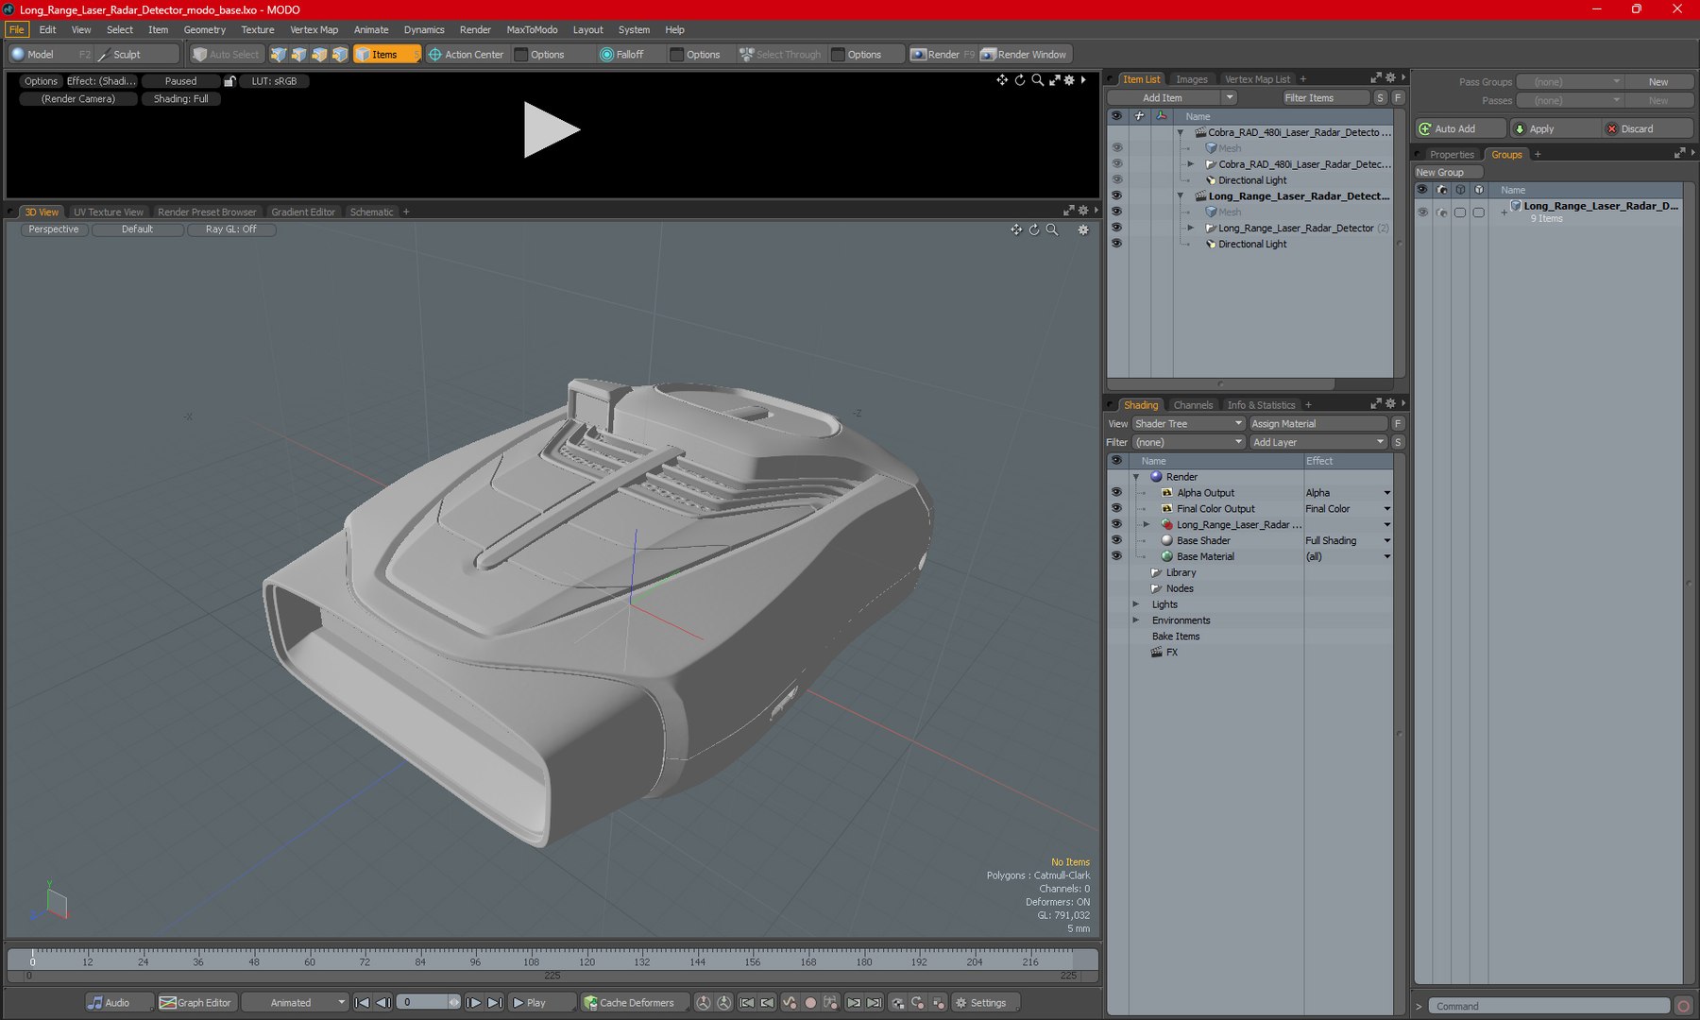Go to first frame

click(x=362, y=1003)
